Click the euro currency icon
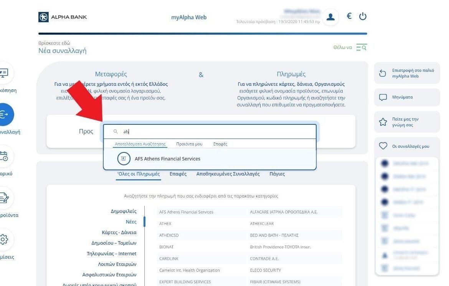449x286 pixels. coord(349,16)
